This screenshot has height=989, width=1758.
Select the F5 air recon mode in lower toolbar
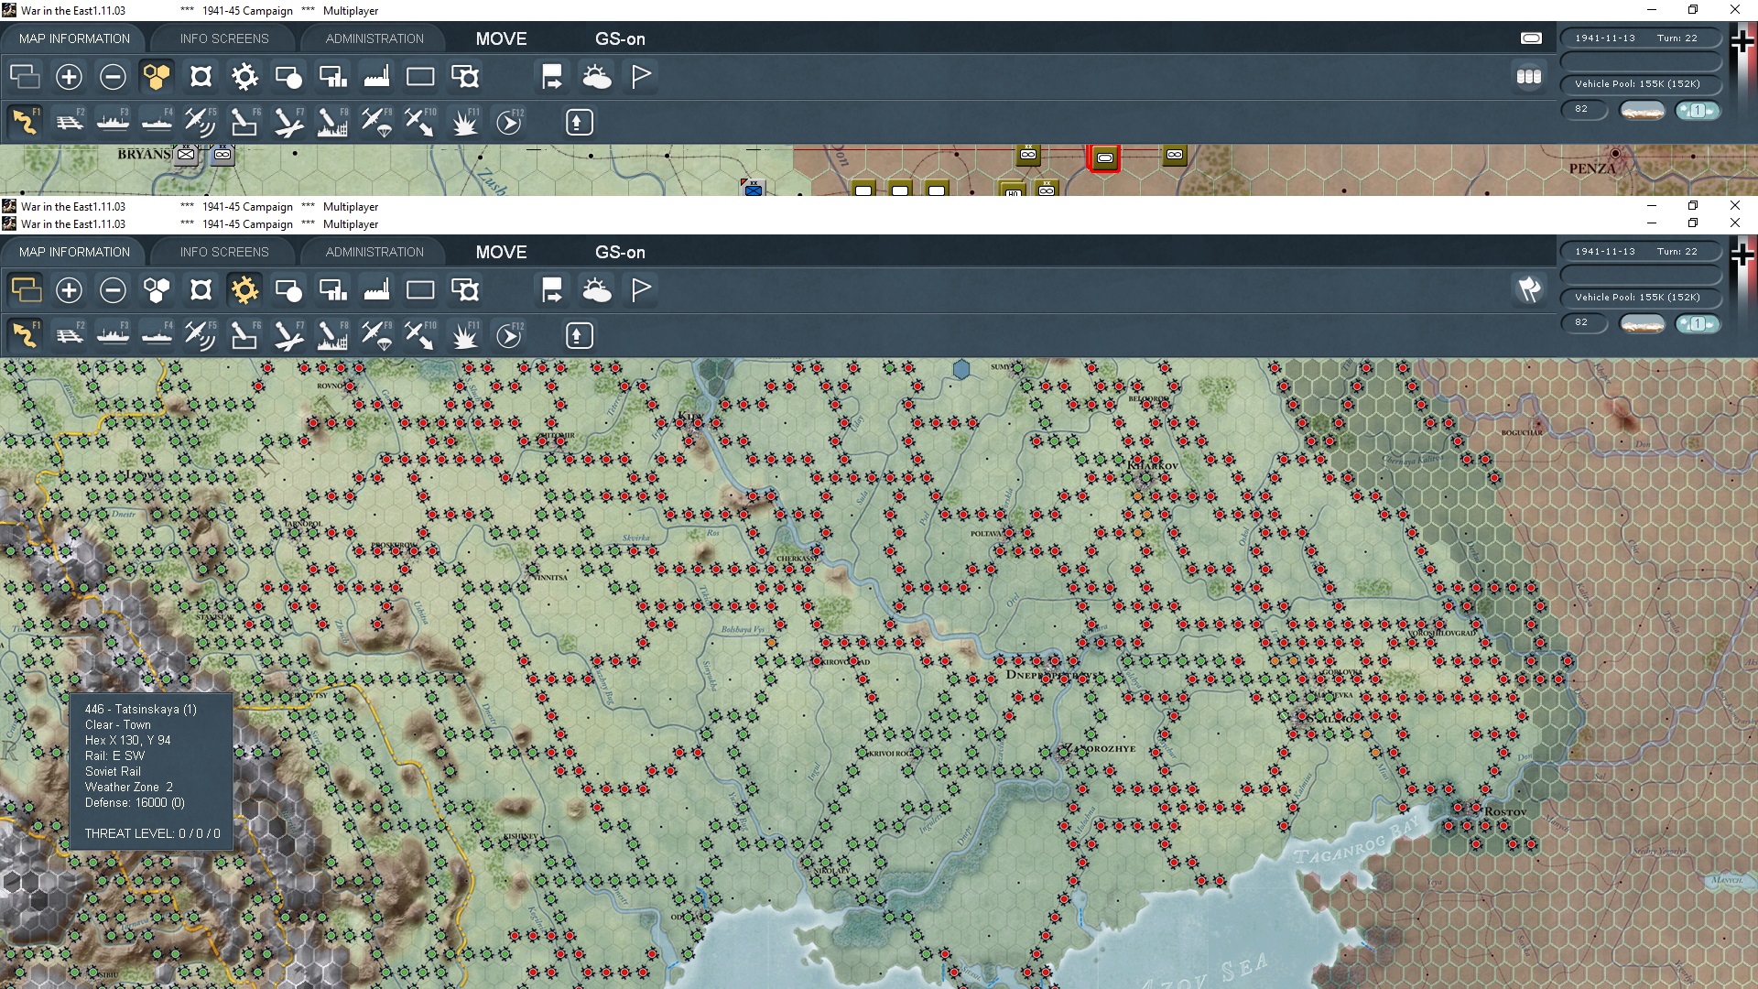point(200,336)
